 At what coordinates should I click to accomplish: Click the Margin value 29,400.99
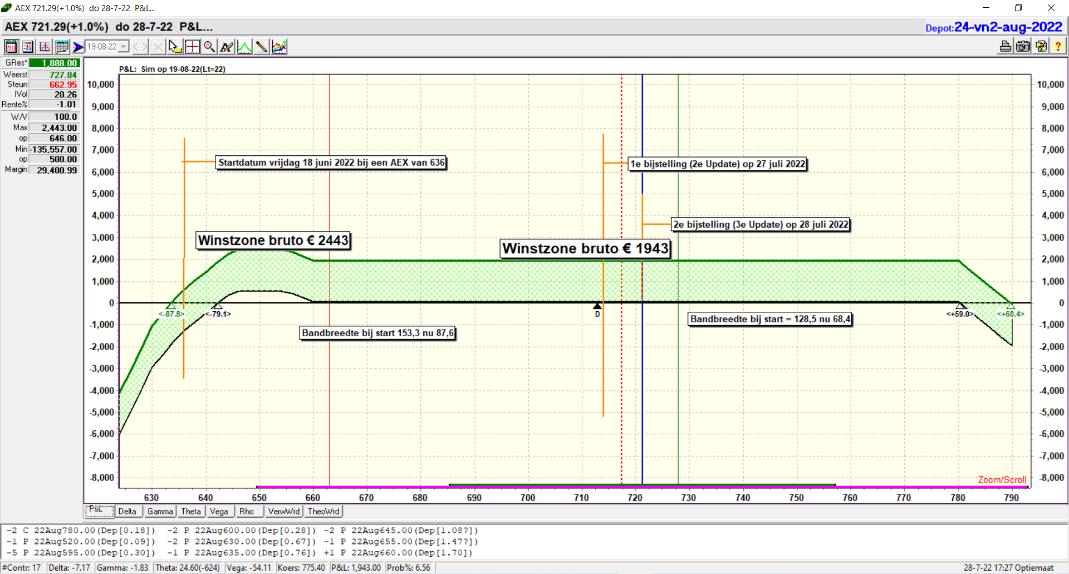(55, 170)
